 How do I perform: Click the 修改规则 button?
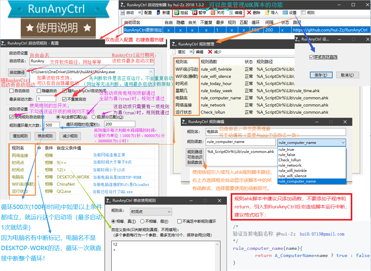[45, 136]
